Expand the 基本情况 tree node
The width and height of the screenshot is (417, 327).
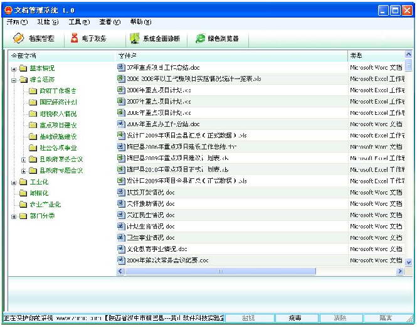[14, 68]
